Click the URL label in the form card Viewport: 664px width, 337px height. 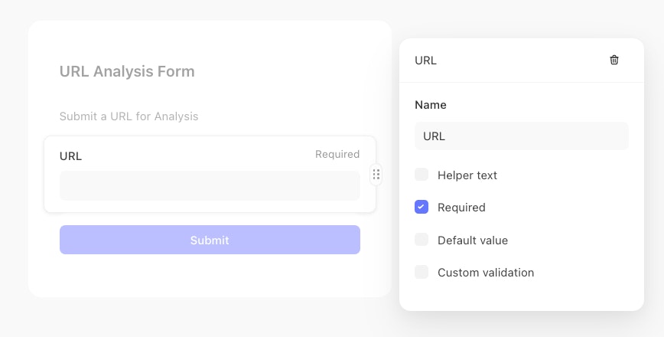coord(70,155)
